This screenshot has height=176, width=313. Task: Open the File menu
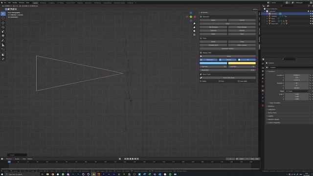click(5, 3)
